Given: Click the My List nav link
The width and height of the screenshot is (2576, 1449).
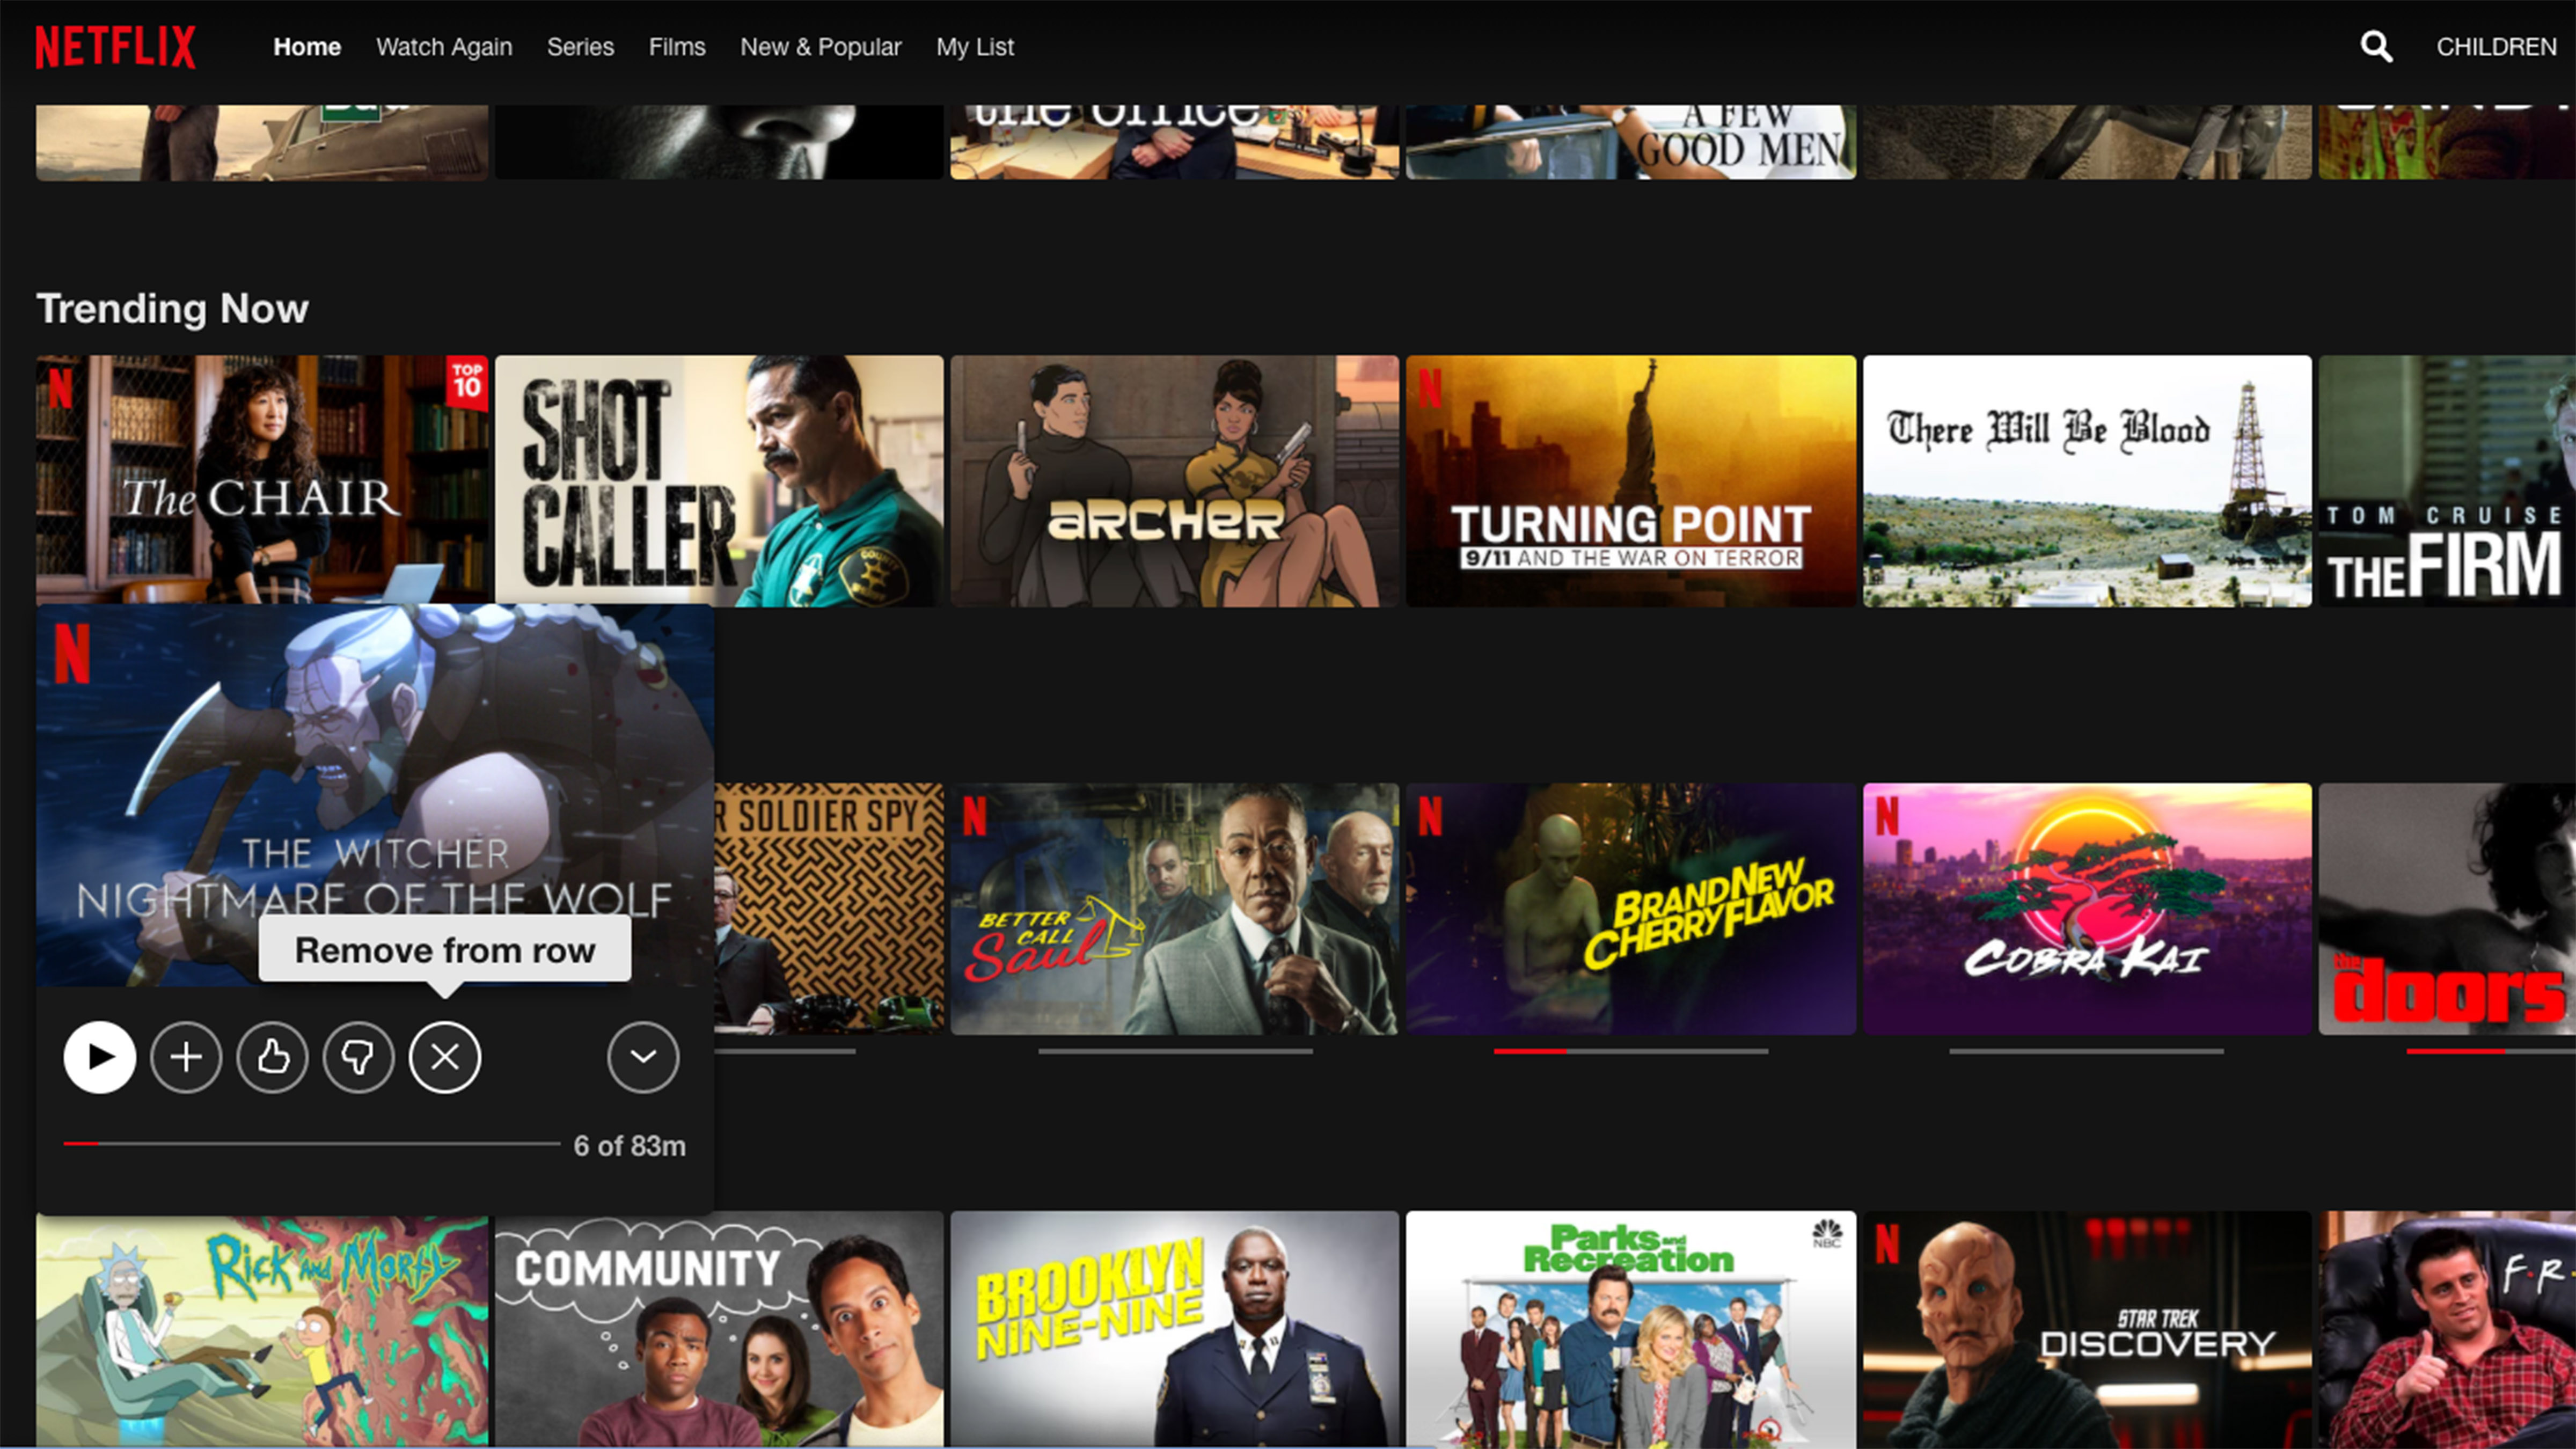Looking at the screenshot, I should (x=975, y=46).
